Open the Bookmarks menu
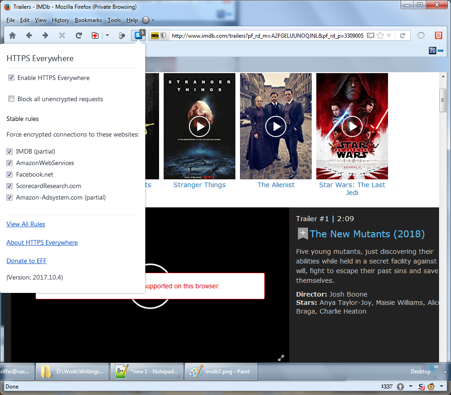The image size is (451, 395). pyautogui.click(x=88, y=20)
